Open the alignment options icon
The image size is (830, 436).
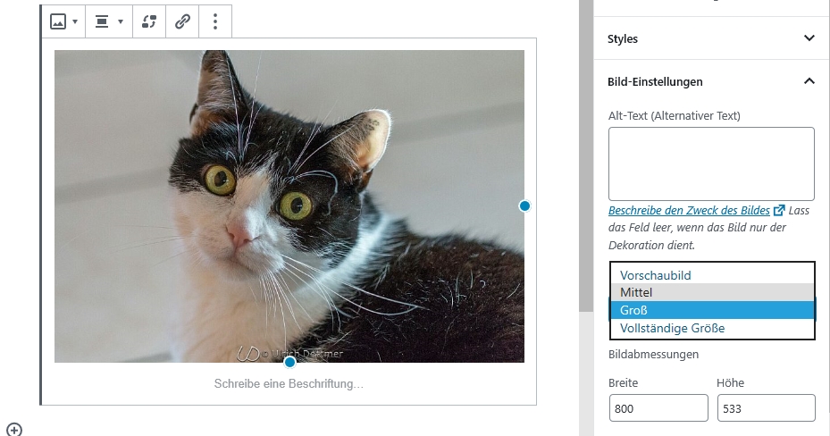(x=102, y=21)
